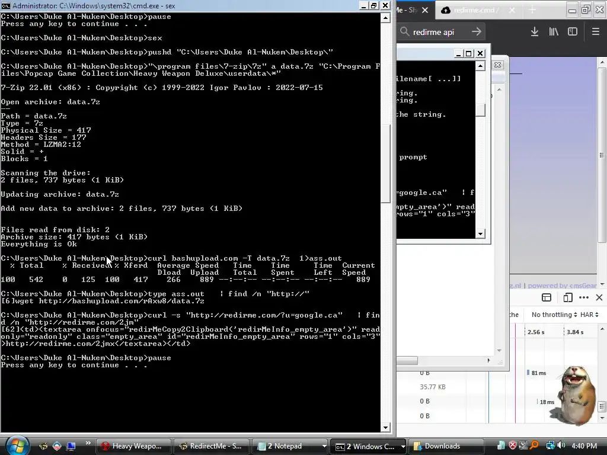This screenshot has height=455, width=607.
Task: Click the gray X button behind small cmd window
Action: click(x=498, y=65)
